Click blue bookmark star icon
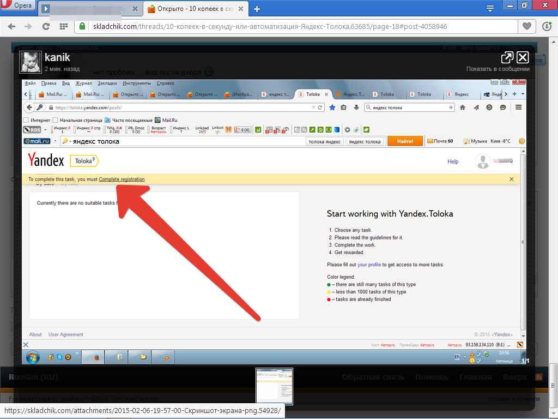 [x=332, y=107]
